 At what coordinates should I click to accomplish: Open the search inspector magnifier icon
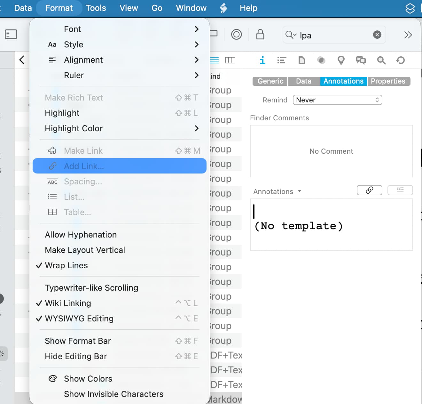(x=381, y=60)
